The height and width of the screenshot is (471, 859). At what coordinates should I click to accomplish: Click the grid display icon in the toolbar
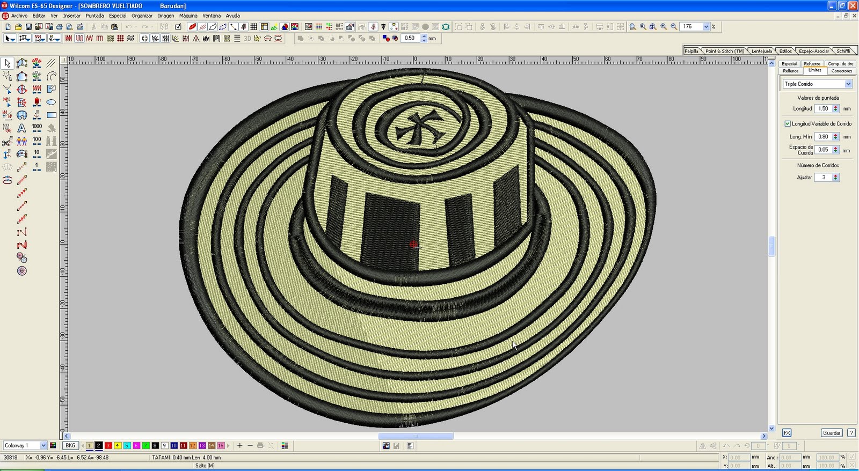tap(253, 27)
